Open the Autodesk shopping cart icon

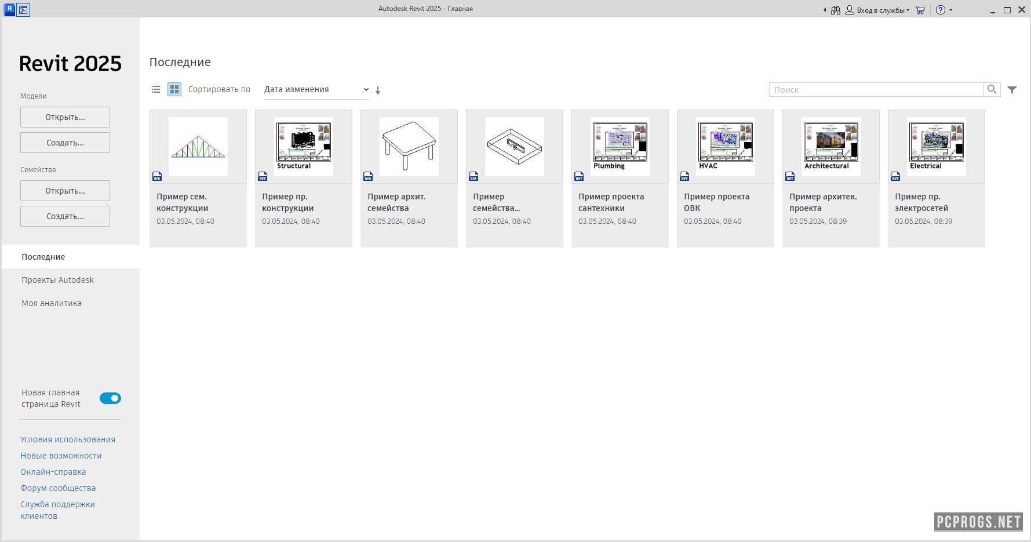tap(920, 10)
